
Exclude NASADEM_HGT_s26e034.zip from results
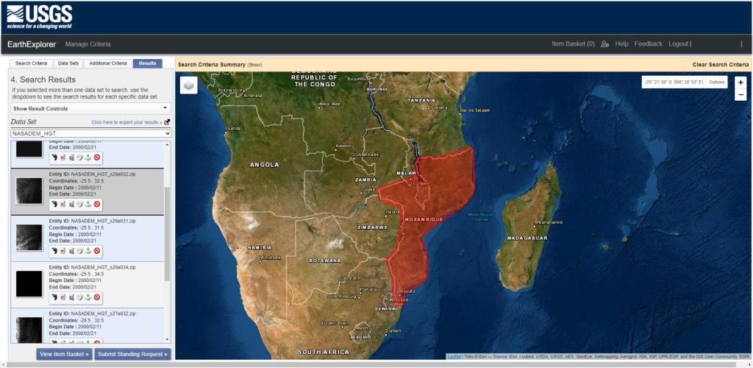(96, 297)
